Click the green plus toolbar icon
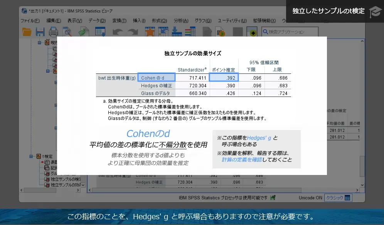The image size is (384, 225). (252, 32)
